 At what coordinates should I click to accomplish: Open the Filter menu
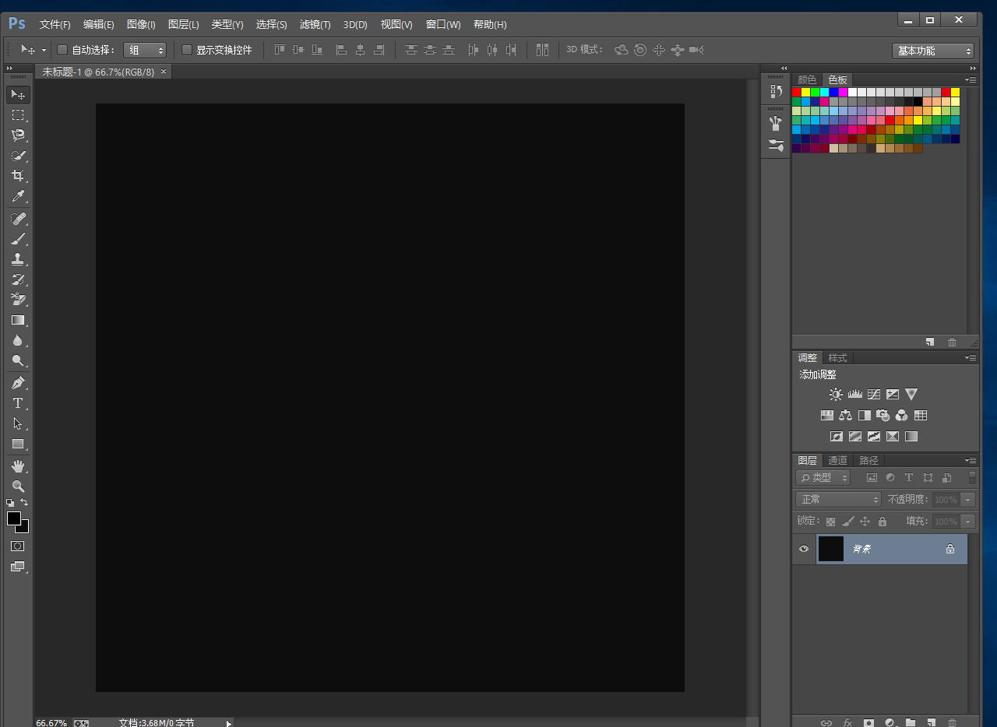click(315, 25)
